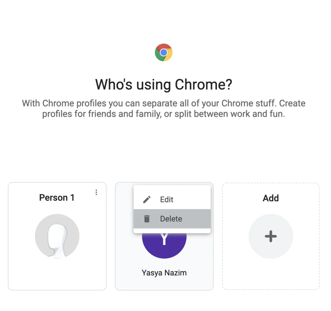Click the trash can Delete icon
The width and height of the screenshot is (331, 311).
pyautogui.click(x=147, y=219)
